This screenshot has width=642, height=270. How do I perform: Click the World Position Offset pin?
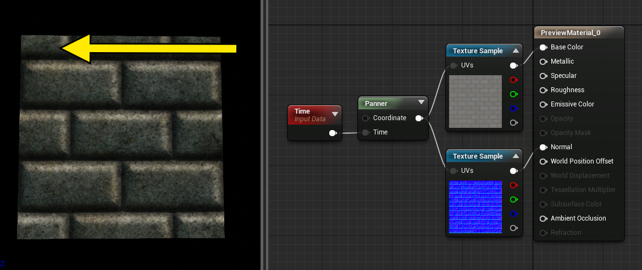[543, 161]
